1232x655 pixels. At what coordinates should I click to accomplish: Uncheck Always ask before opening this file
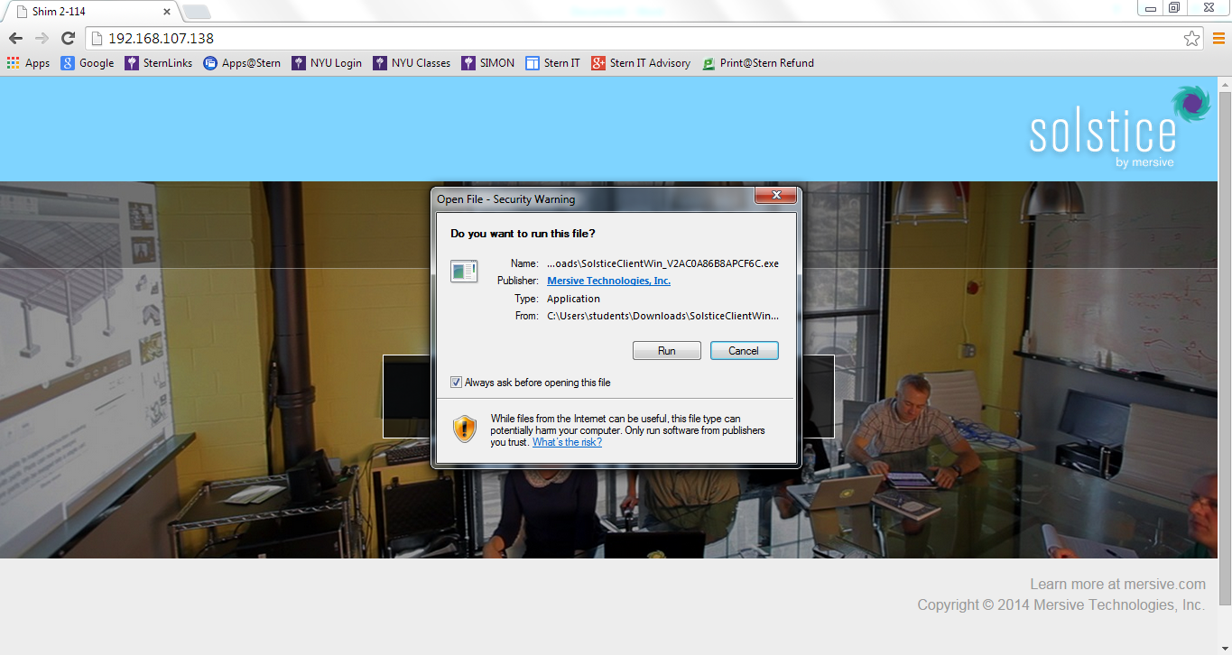456,383
